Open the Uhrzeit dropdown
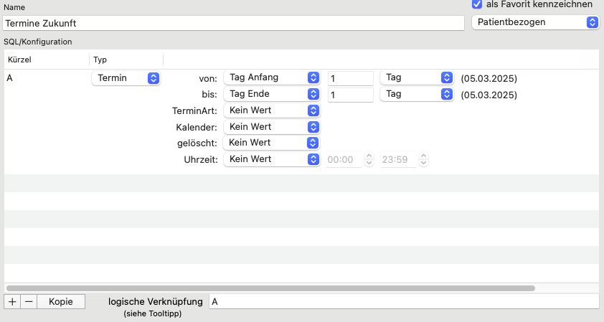 pyautogui.click(x=272, y=159)
